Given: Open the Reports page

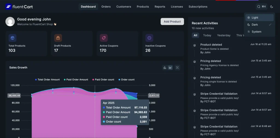Looking at the screenshot, I should (160, 7).
